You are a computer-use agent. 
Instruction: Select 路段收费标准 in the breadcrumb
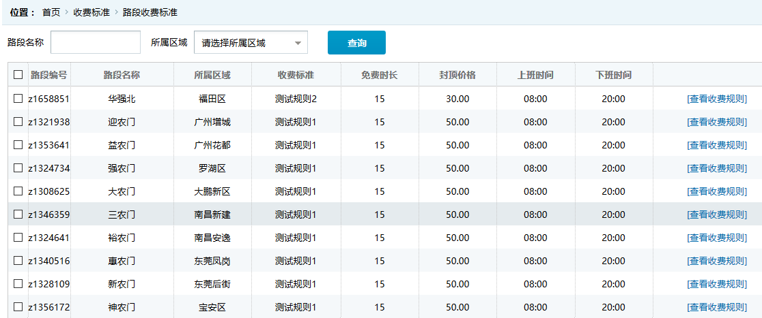150,12
